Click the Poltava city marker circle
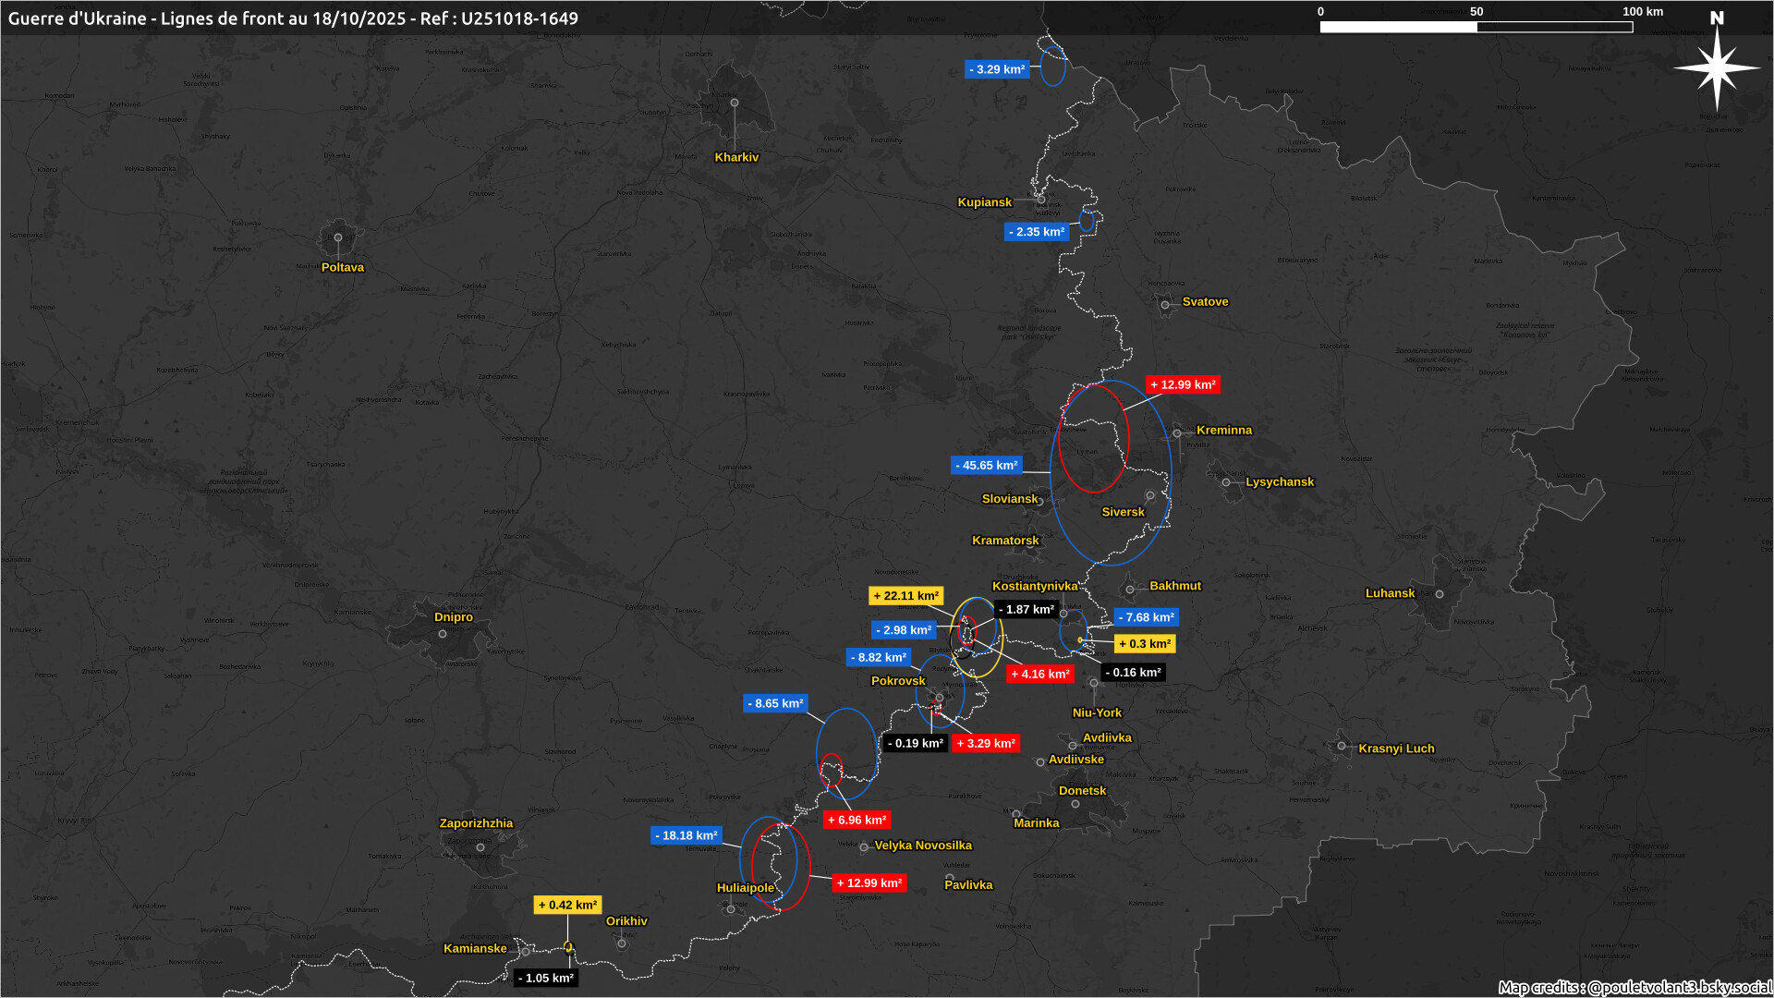1774x998 pixels. (x=338, y=237)
